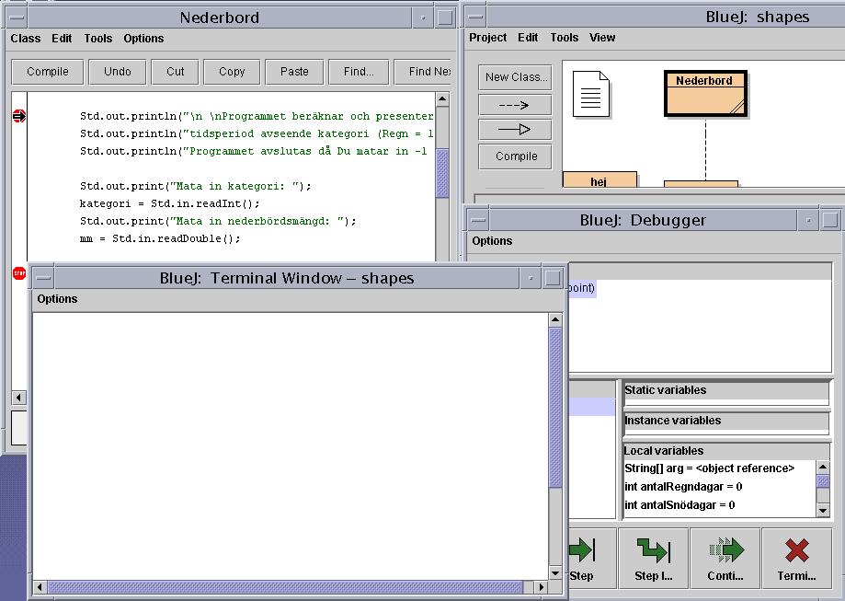Click the 'Mata in kategori' print statement line

coord(196,186)
